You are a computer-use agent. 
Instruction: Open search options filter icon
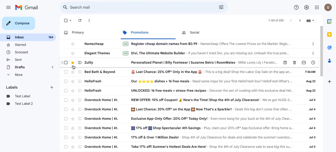click(x=221, y=7)
